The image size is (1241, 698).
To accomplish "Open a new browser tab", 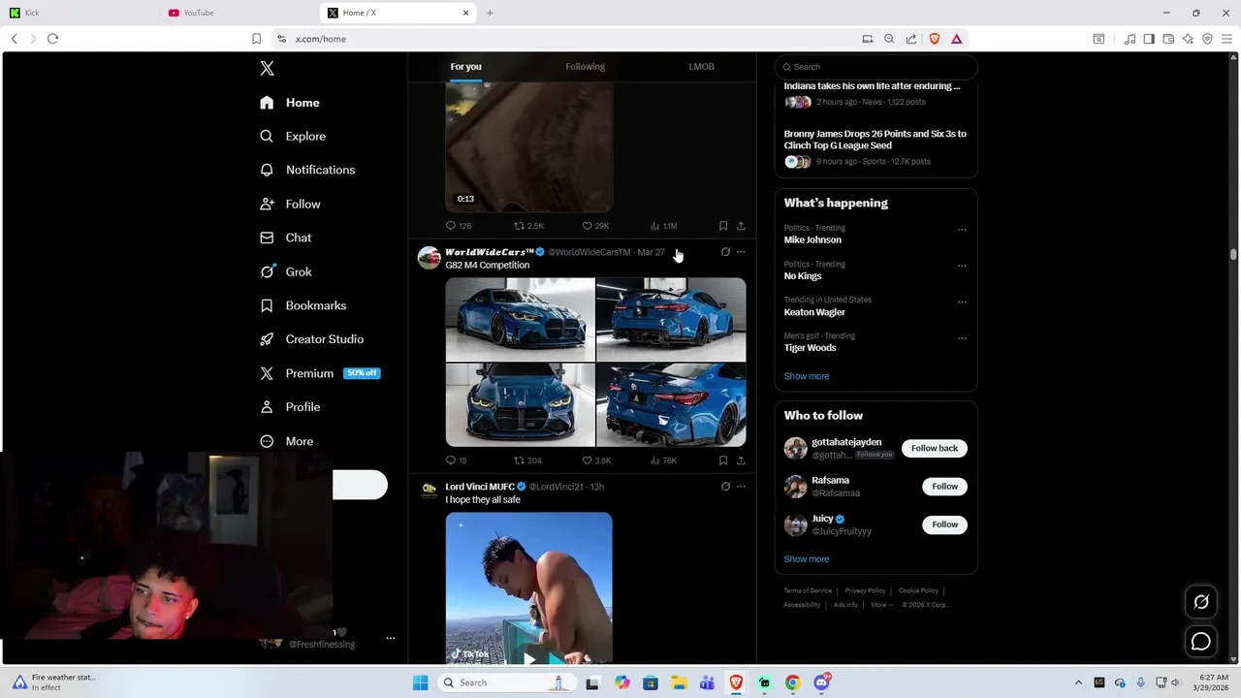I will pyautogui.click(x=490, y=13).
